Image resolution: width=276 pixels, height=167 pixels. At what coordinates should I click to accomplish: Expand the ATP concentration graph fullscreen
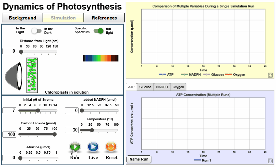tap(270, 160)
